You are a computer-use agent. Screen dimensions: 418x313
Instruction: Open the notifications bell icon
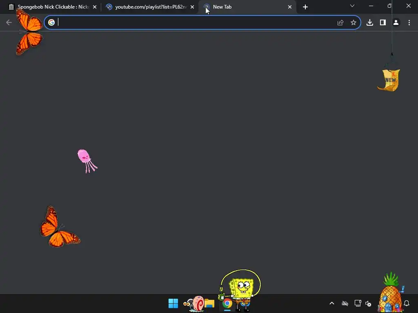point(407,303)
